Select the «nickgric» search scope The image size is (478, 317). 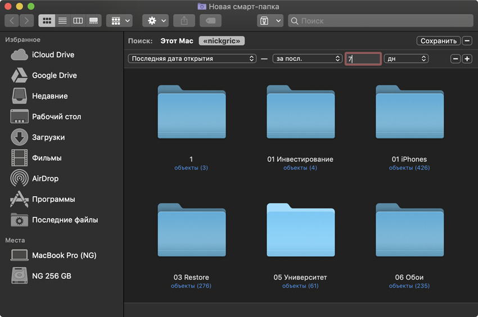[x=222, y=41]
